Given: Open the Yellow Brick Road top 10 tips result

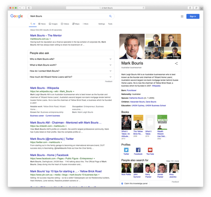Looking at the screenshot, I should (66, 171).
